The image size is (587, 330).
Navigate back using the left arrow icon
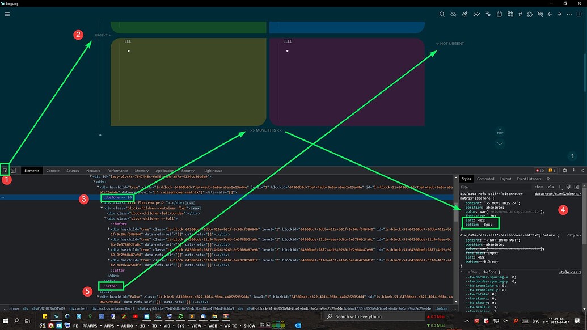point(550,14)
